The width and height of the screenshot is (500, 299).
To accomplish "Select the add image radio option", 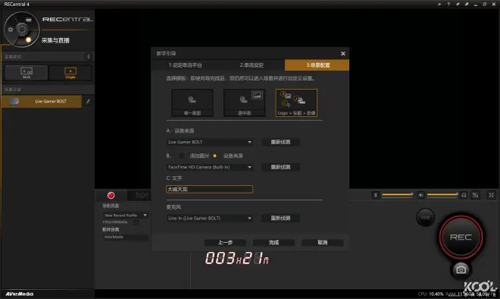I will (x=182, y=156).
